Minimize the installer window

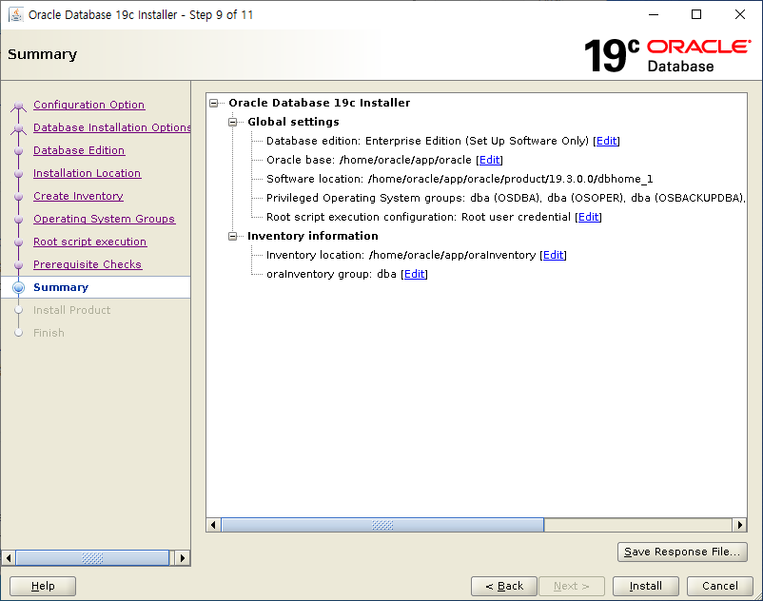coord(654,14)
